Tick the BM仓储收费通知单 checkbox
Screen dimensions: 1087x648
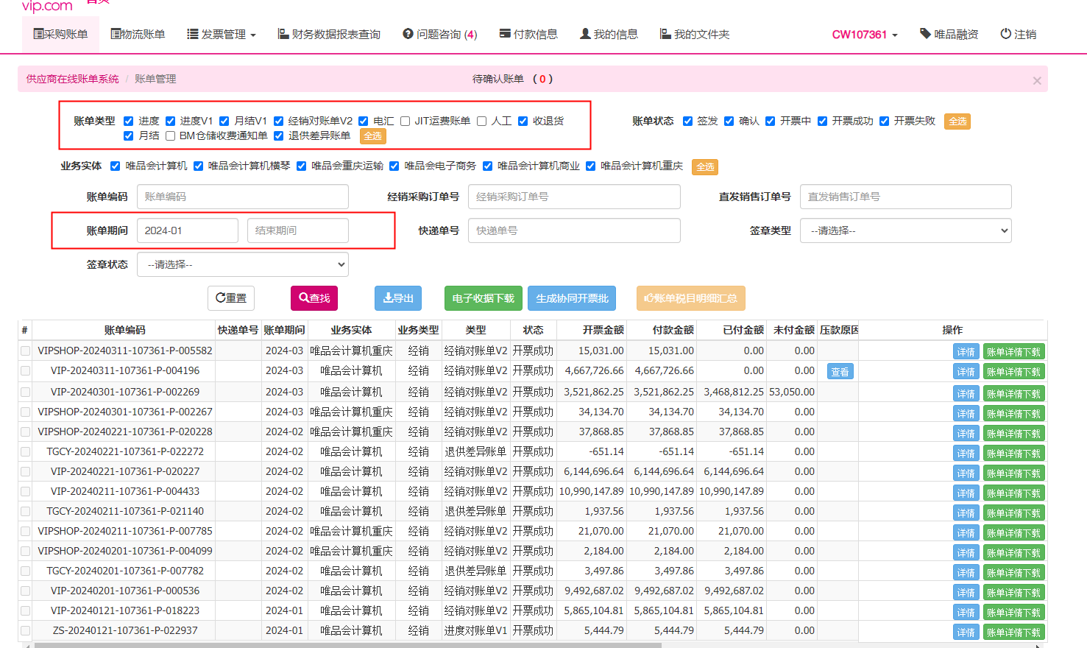(170, 136)
